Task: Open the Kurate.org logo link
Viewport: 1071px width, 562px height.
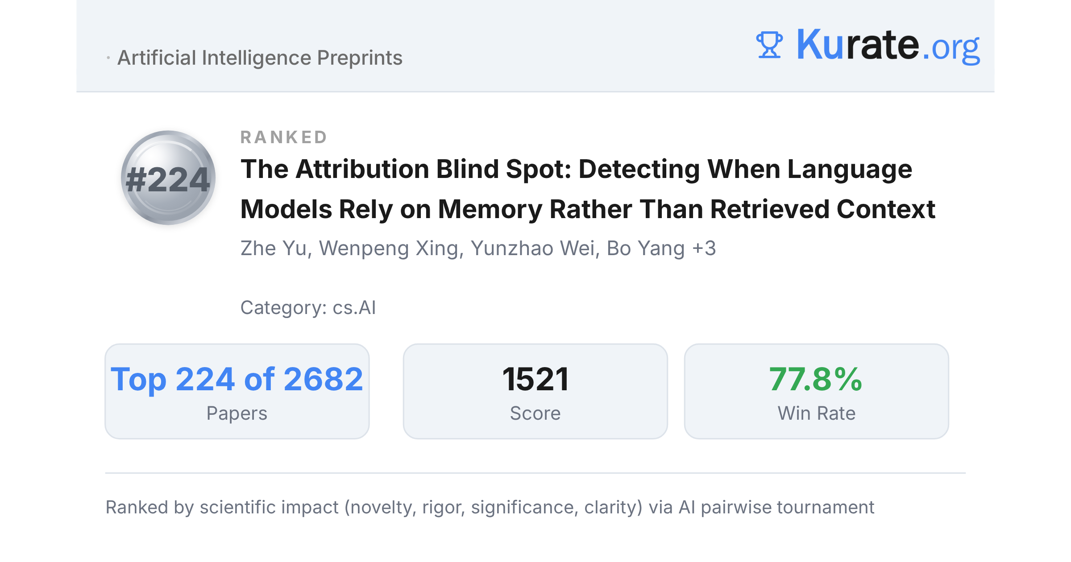Action: click(x=868, y=45)
